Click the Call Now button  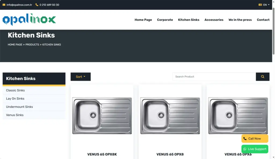255,139
